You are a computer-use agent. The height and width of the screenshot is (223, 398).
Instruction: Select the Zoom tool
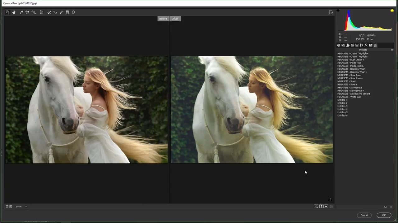(7, 12)
